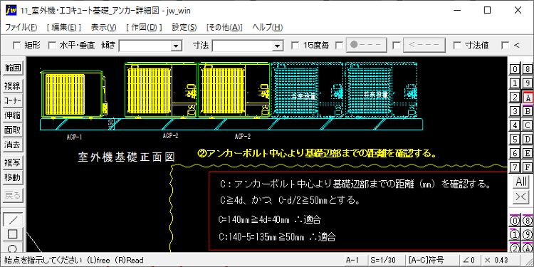Viewport: 534px width, 267px height.
Task: Activate layer 2 square button
Action: click(515, 98)
